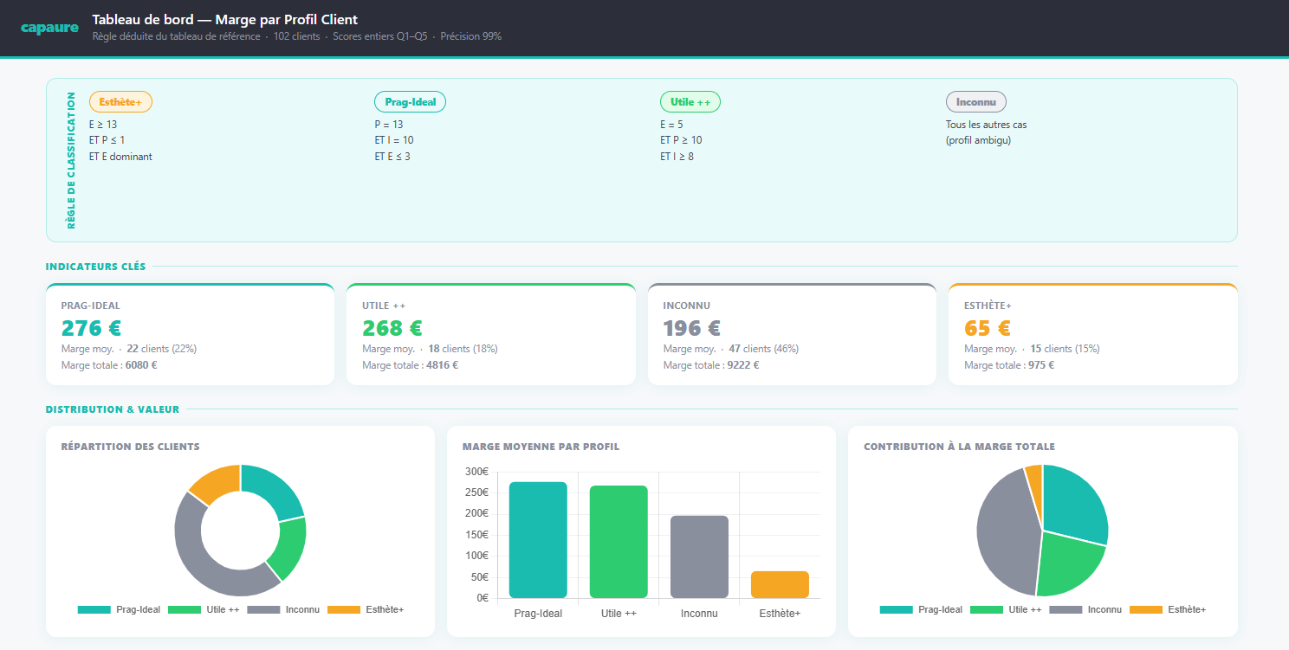Select the Utile ++ classification badge
Image resolution: width=1289 pixels, height=650 pixels.
(690, 101)
